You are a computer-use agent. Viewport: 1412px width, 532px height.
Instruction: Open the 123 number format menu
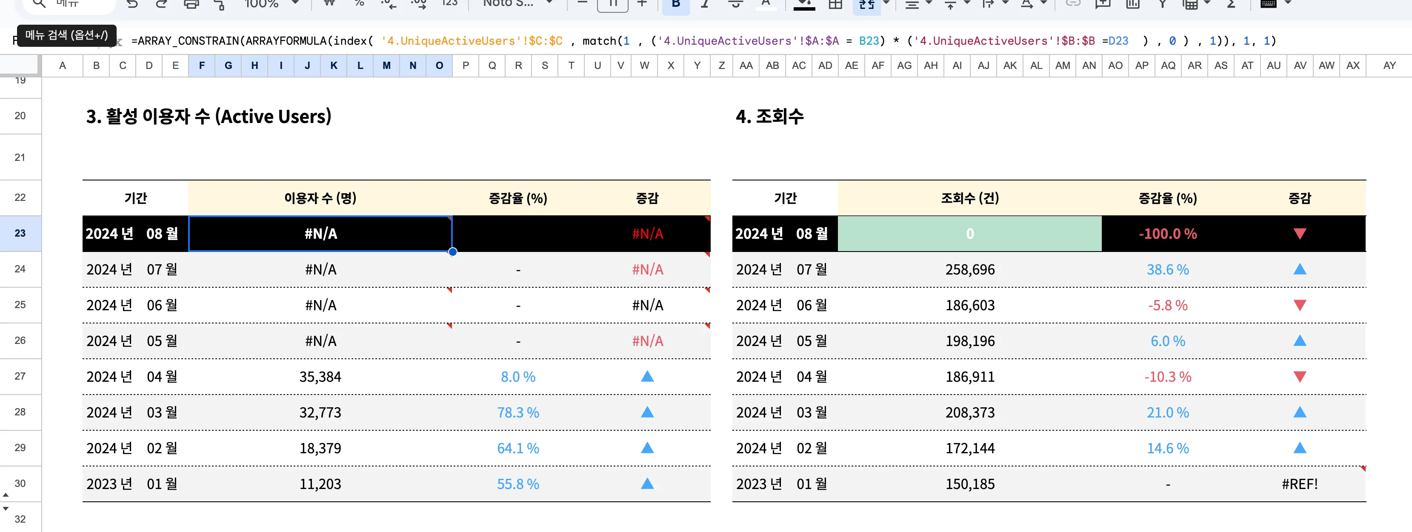[449, 3]
